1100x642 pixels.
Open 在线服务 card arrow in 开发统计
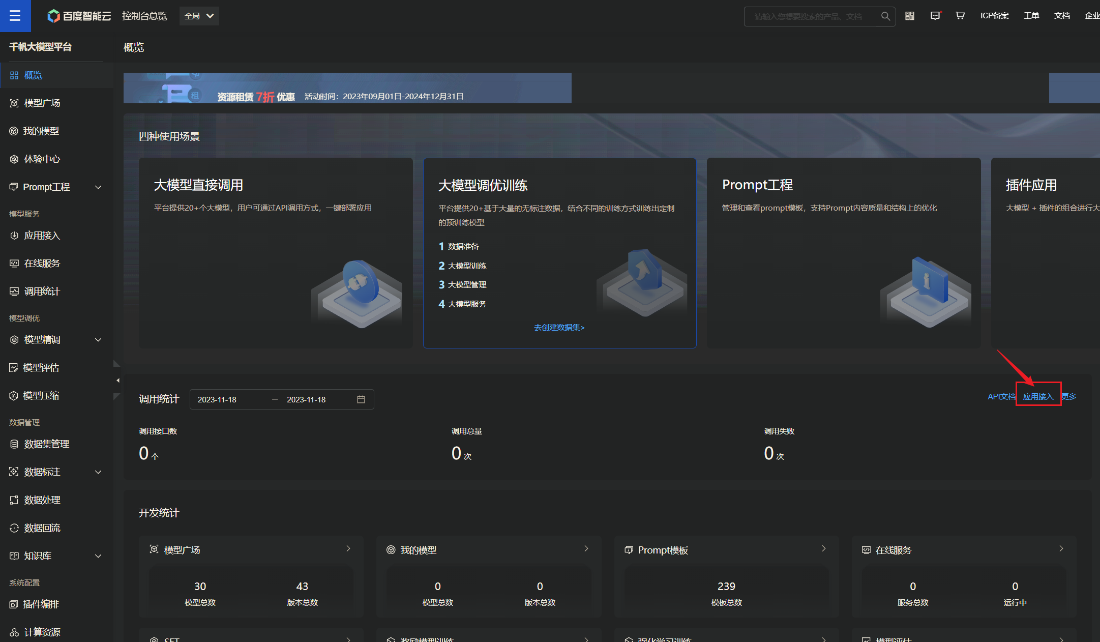[1061, 548]
